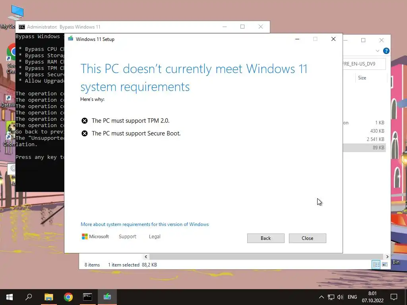This screenshot has height=305, width=407.
Task: Select the file row sized 430 KB
Action: 364,131
